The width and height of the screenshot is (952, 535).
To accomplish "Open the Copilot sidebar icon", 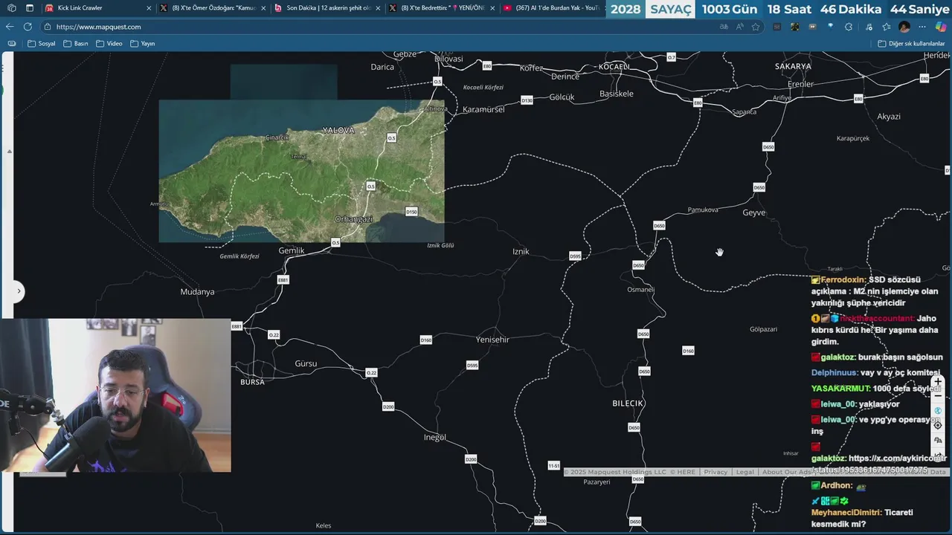I will tap(940, 27).
